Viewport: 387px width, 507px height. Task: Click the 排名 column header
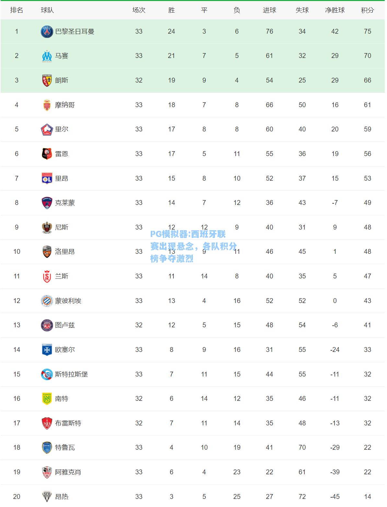[17, 10]
